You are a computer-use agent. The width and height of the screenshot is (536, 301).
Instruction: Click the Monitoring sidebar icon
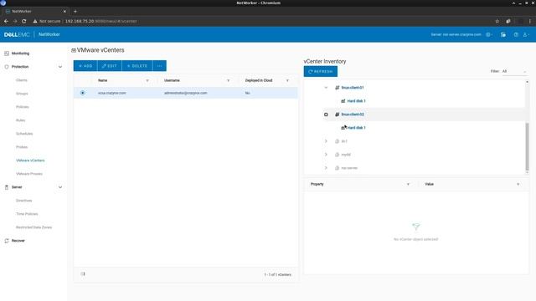click(x=7, y=54)
